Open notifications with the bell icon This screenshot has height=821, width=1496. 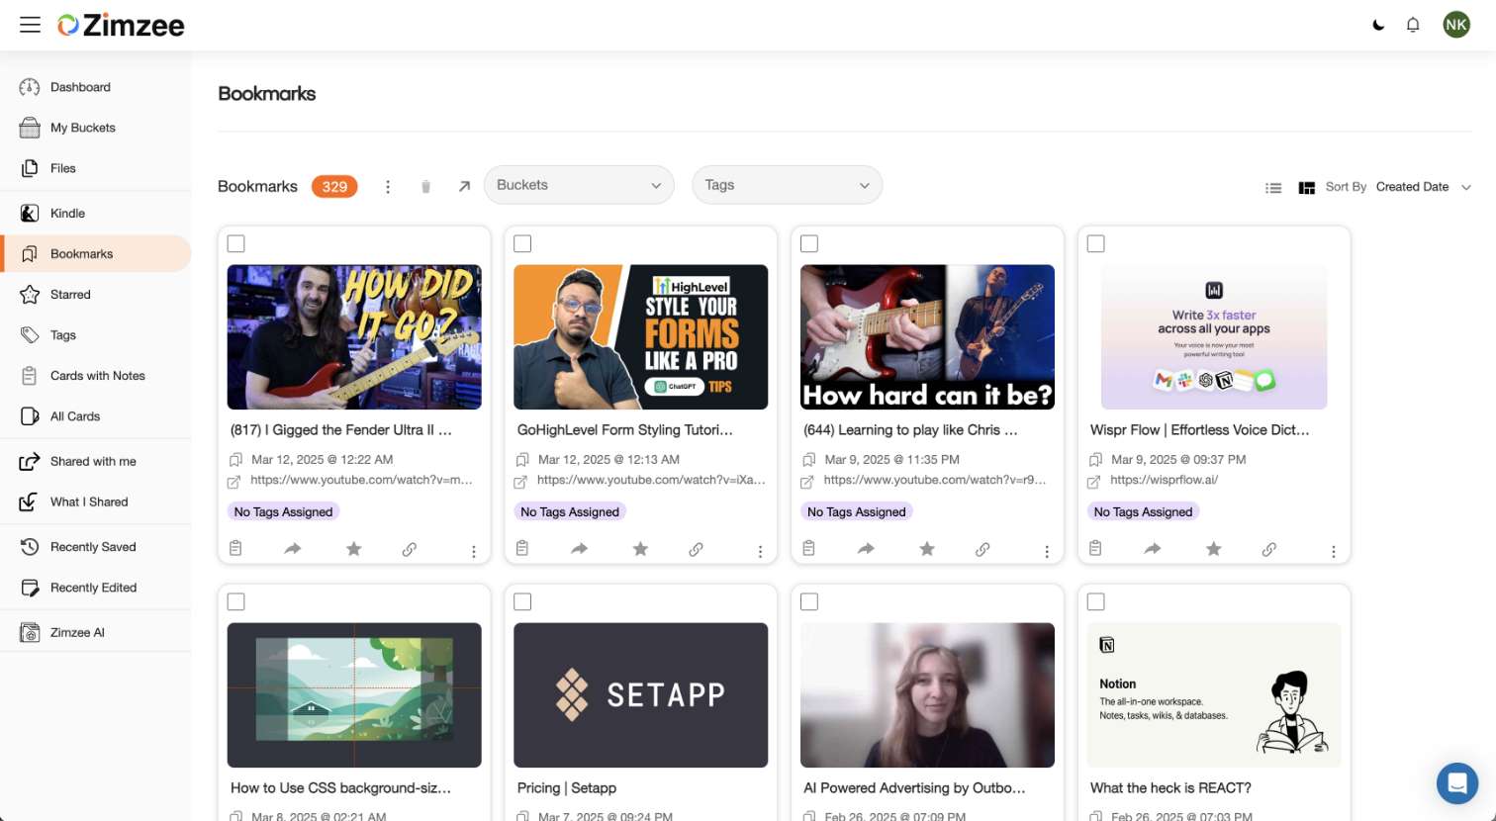click(x=1413, y=25)
